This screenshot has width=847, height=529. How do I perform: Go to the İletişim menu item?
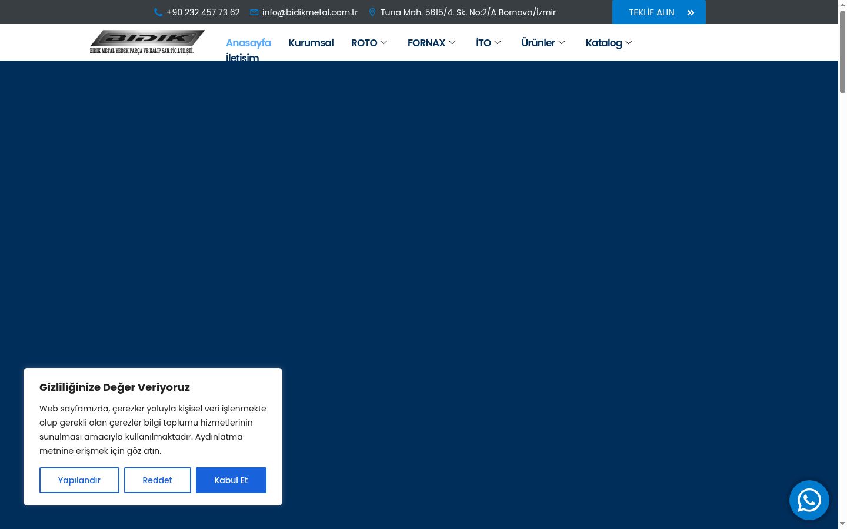[242, 57]
